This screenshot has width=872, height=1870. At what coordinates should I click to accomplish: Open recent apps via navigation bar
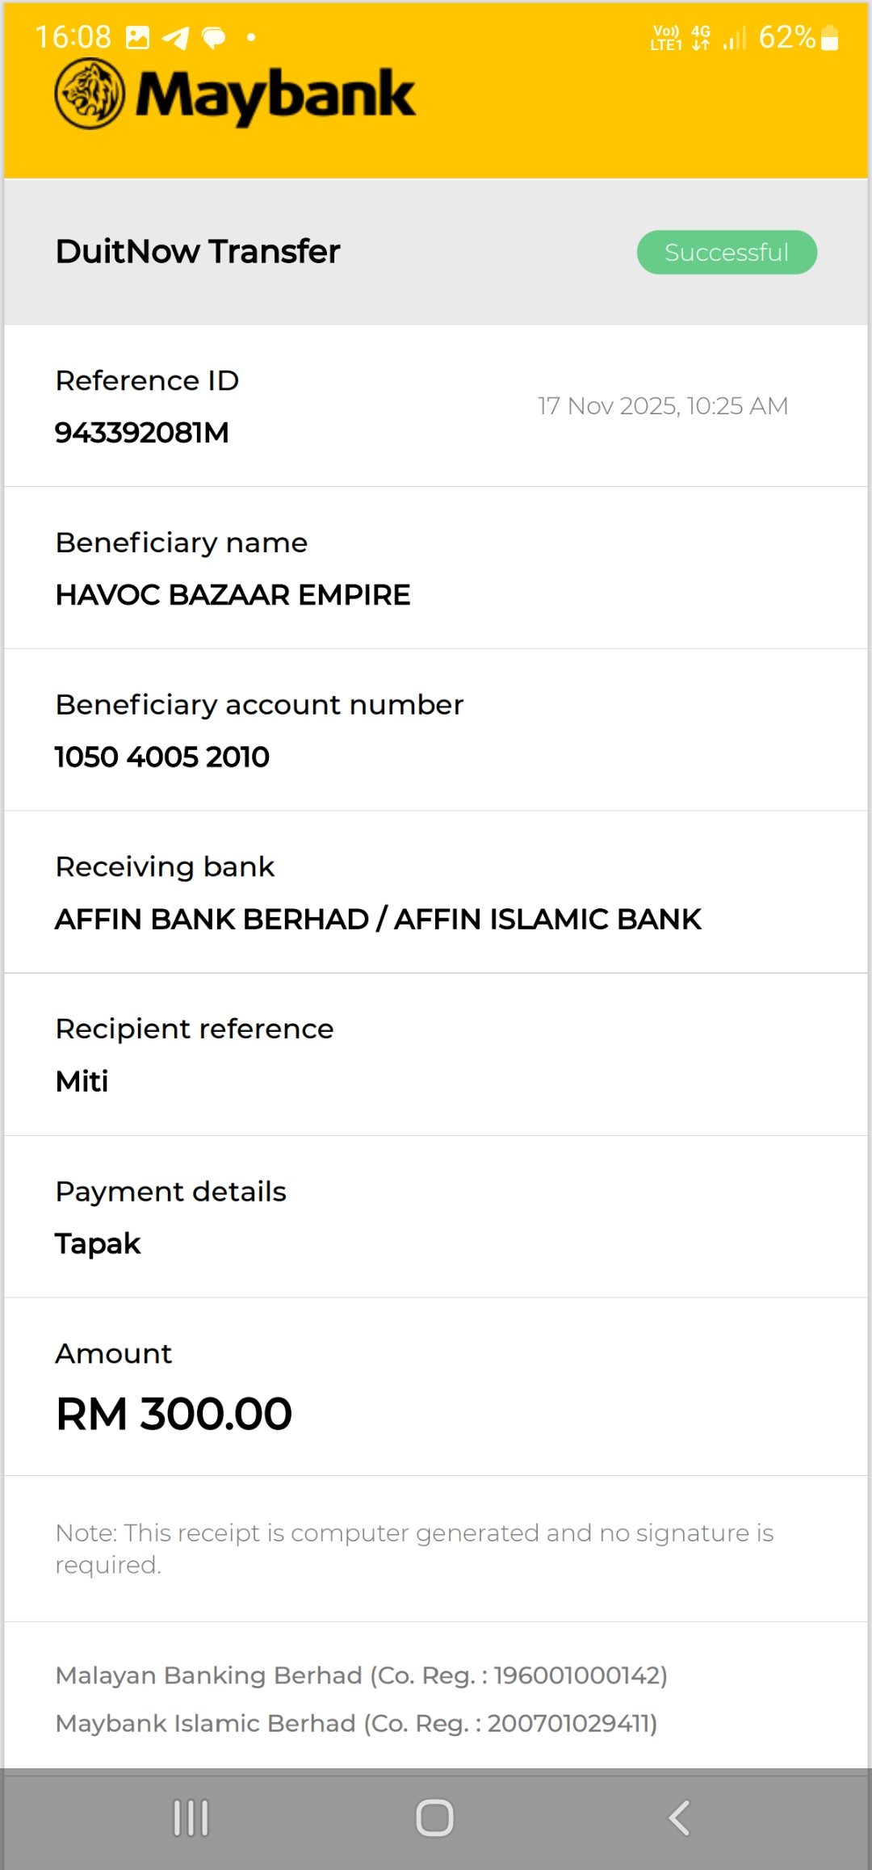click(x=191, y=1818)
